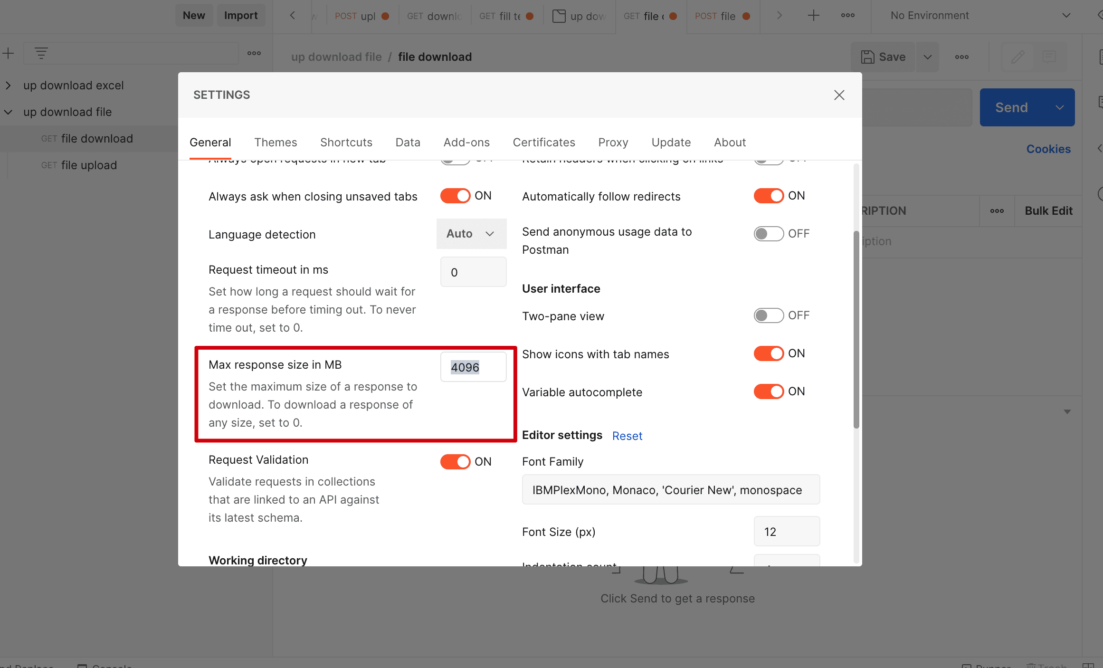Expand up download excel collection
Image resolution: width=1103 pixels, height=668 pixels.
8,86
